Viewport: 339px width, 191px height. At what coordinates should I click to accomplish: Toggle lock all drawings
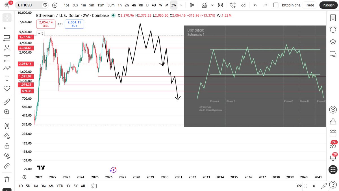click(x=7, y=146)
